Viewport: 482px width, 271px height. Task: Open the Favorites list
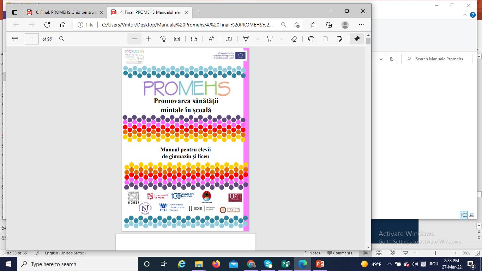click(x=313, y=25)
